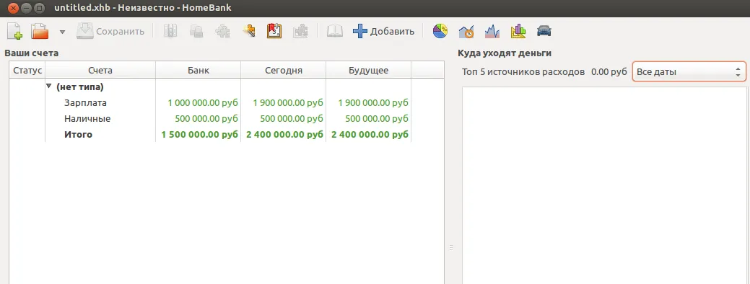This screenshot has height=284, width=750.
Task: Click the Зарплата bank value 1 000 000.00 руб
Action: pos(203,102)
